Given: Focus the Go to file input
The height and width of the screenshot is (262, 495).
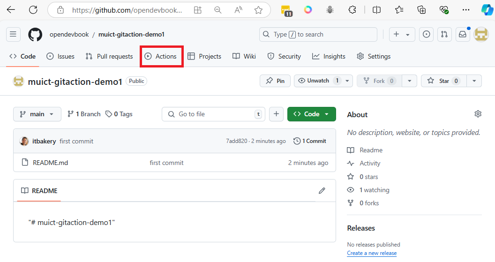Looking at the screenshot, I should click(x=213, y=114).
